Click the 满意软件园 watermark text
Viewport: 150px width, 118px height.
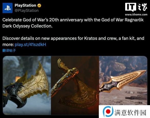click(x=130, y=113)
